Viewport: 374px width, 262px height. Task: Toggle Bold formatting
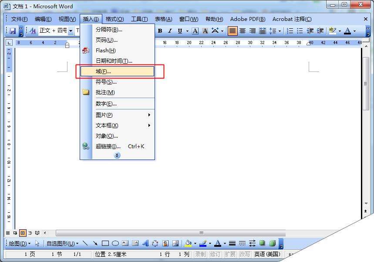[160, 31]
